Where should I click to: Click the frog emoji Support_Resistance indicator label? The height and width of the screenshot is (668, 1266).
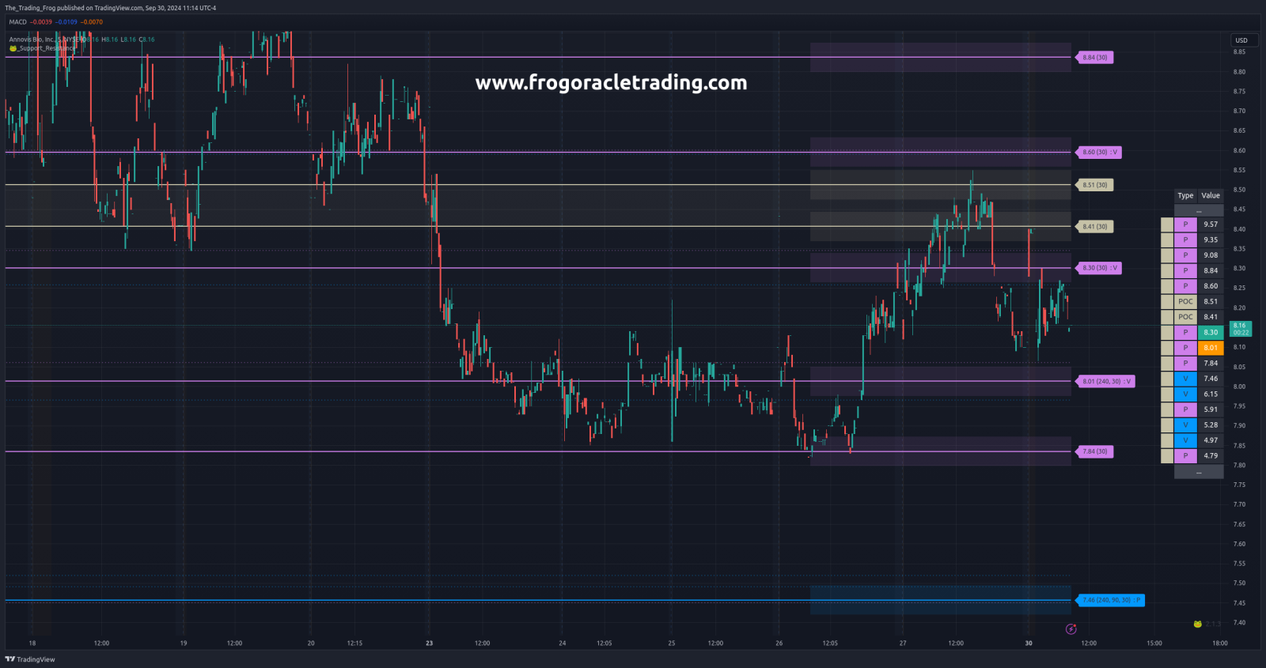point(43,48)
